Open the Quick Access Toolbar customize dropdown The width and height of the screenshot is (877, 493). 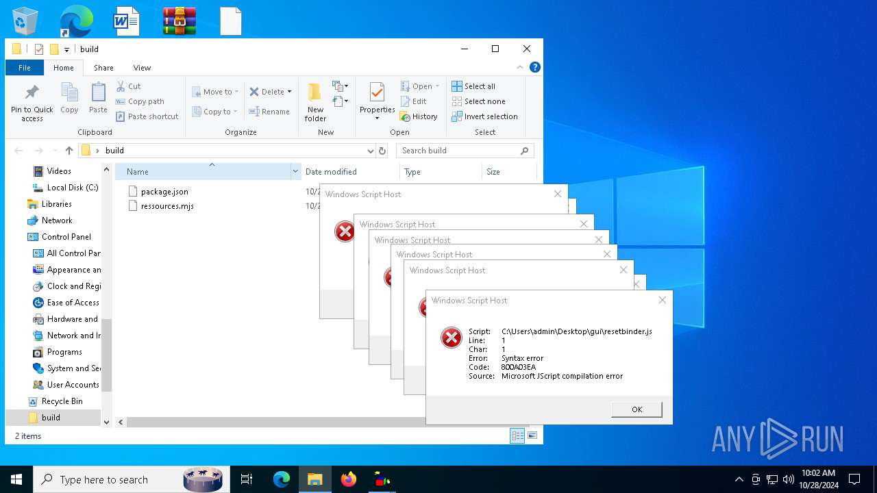click(x=66, y=49)
